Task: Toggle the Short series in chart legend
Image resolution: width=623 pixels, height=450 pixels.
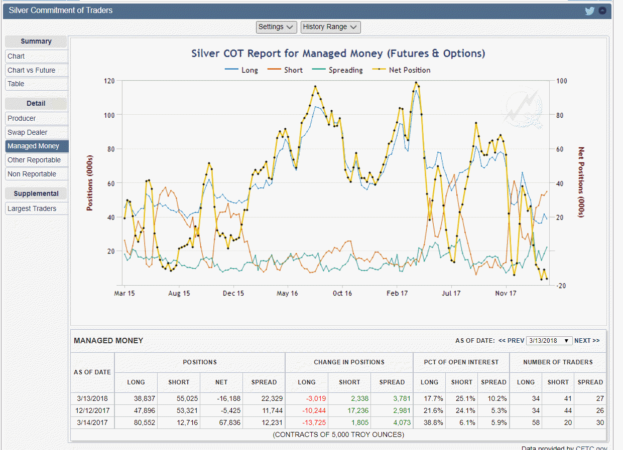Action: coord(286,70)
